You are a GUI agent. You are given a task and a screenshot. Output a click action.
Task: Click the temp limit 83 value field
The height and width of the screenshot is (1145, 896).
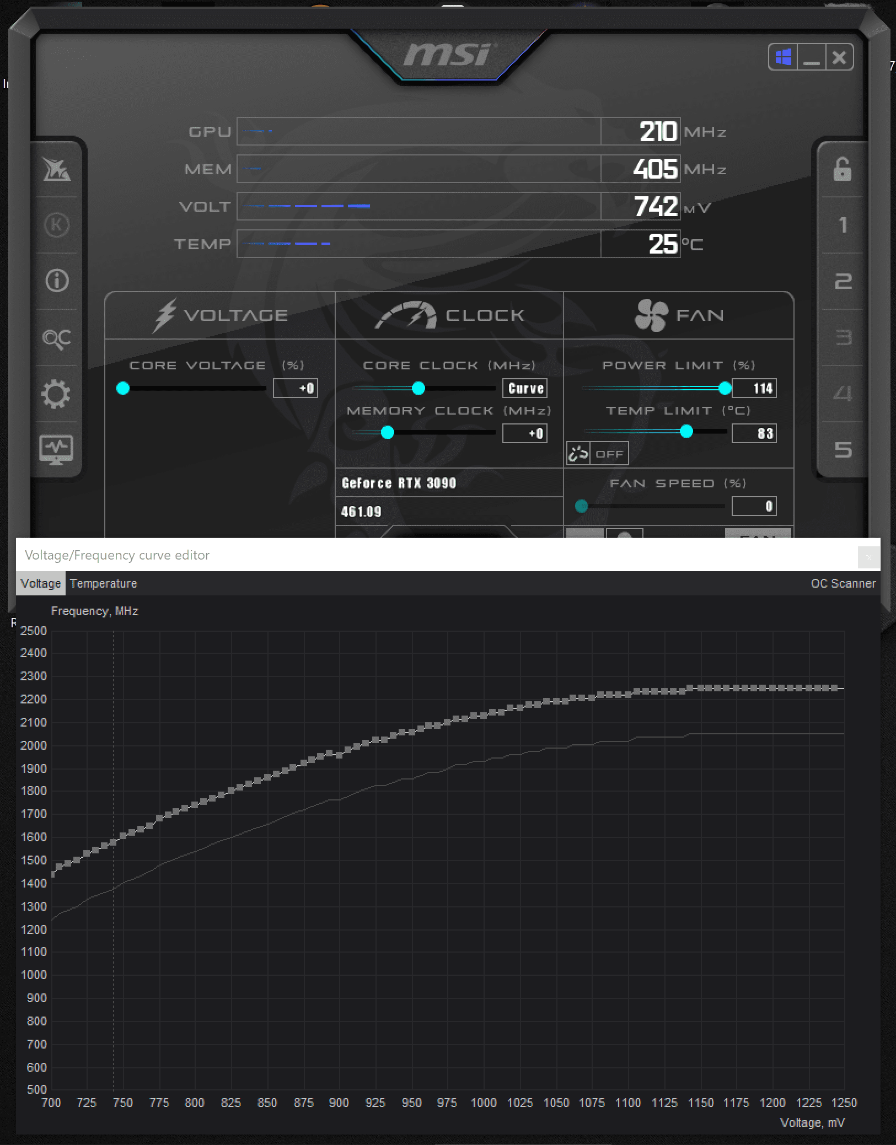(754, 433)
